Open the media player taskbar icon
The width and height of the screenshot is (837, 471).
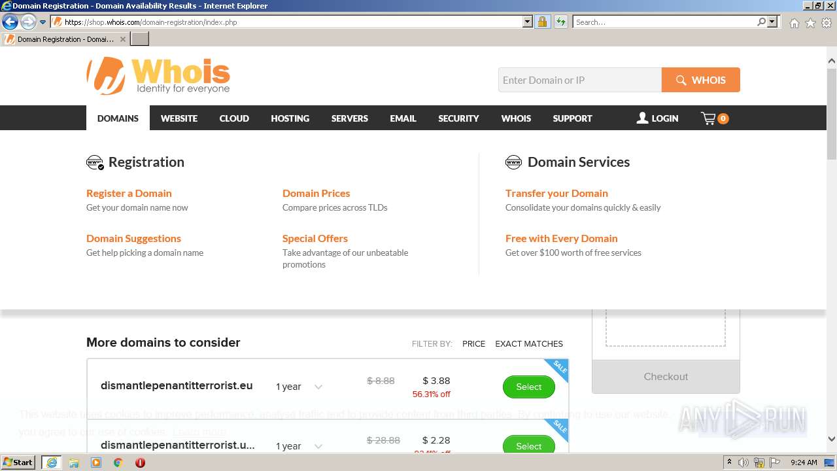[x=96, y=462]
